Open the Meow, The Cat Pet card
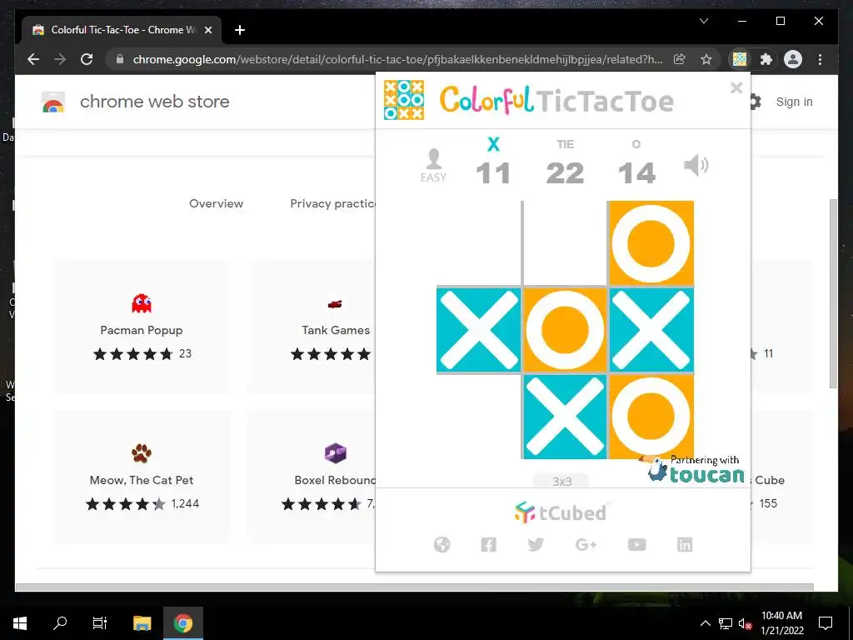 [142, 476]
